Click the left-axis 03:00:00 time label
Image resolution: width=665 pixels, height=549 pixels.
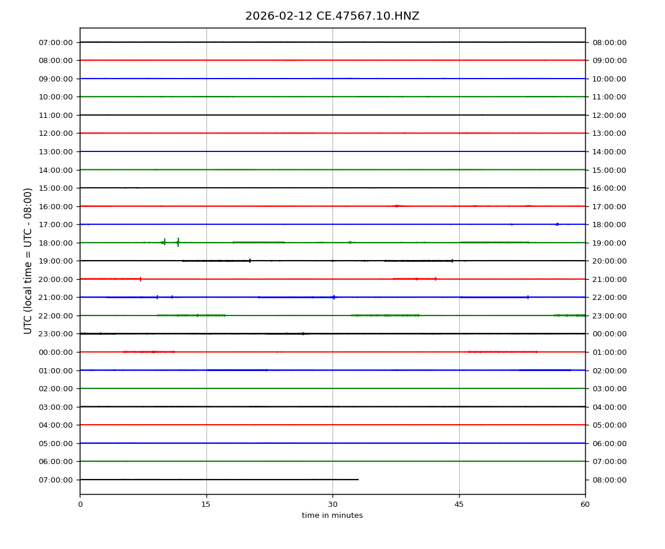click(56, 407)
